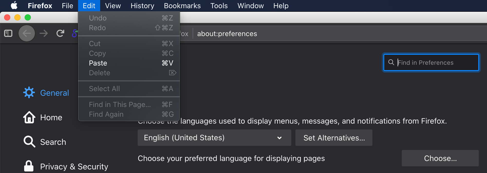Viewport: 487px width, 173px height.
Task: Go back one page
Action: [x=27, y=33]
